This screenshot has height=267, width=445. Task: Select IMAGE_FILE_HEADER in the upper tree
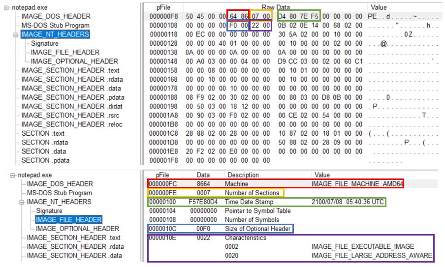pyautogui.click(x=65, y=53)
